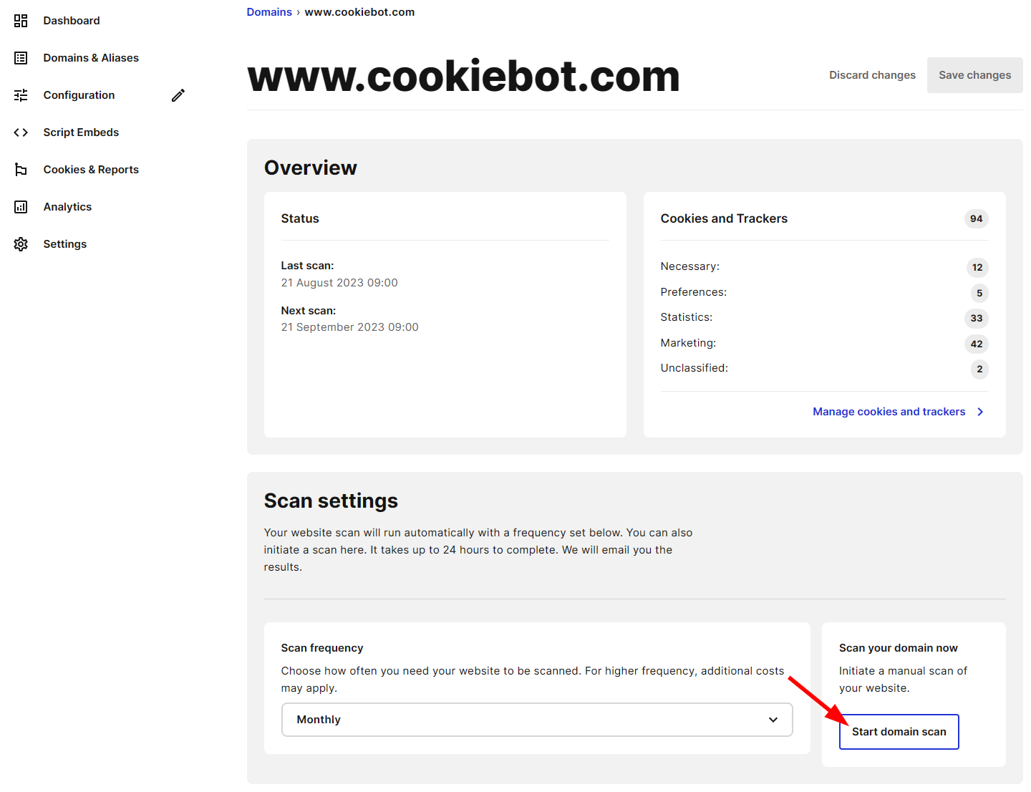1031x792 pixels.
Task: Click the Dashboard grid icon
Action: point(21,21)
